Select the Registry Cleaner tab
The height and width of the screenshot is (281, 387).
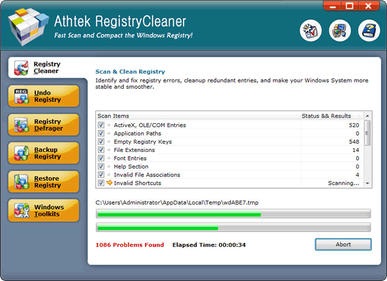[47, 68]
